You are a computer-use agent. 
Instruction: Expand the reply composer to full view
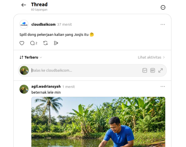point(160,70)
